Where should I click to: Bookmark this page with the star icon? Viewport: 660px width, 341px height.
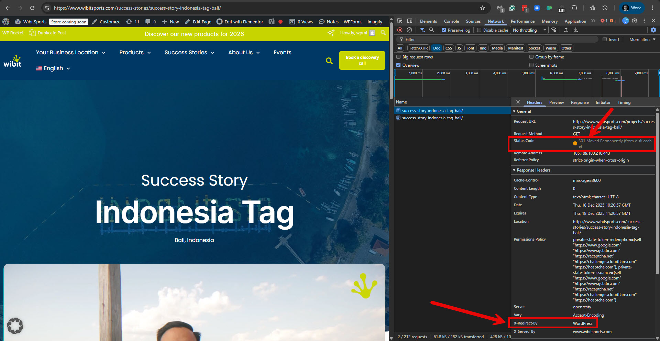pyautogui.click(x=483, y=8)
